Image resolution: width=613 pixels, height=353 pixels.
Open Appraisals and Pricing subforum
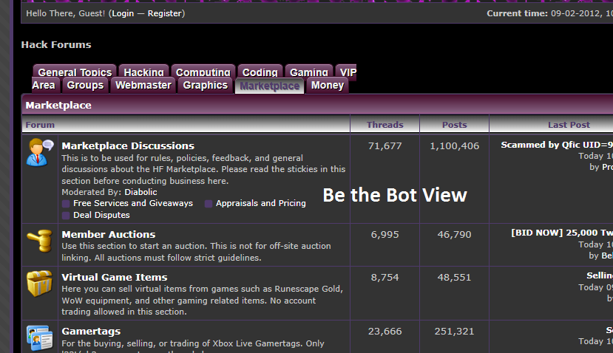[261, 203]
